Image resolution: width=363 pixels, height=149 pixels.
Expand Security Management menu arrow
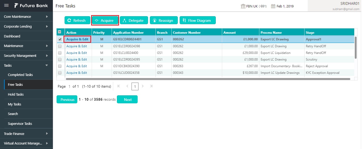[47, 56]
